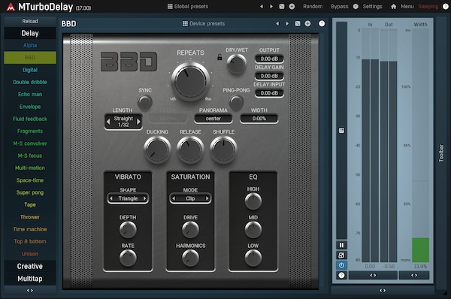Expand In/Out meter arrows button

tap(373, 275)
